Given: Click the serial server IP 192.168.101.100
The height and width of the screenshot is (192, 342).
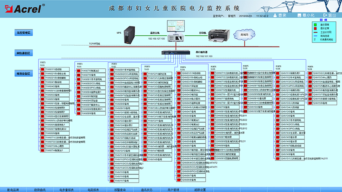Looking at the screenshot, I should click(204, 56).
